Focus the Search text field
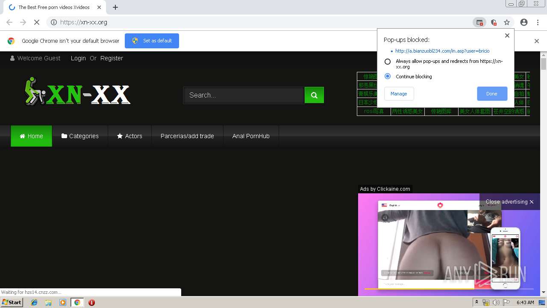The height and width of the screenshot is (308, 547). click(244, 95)
